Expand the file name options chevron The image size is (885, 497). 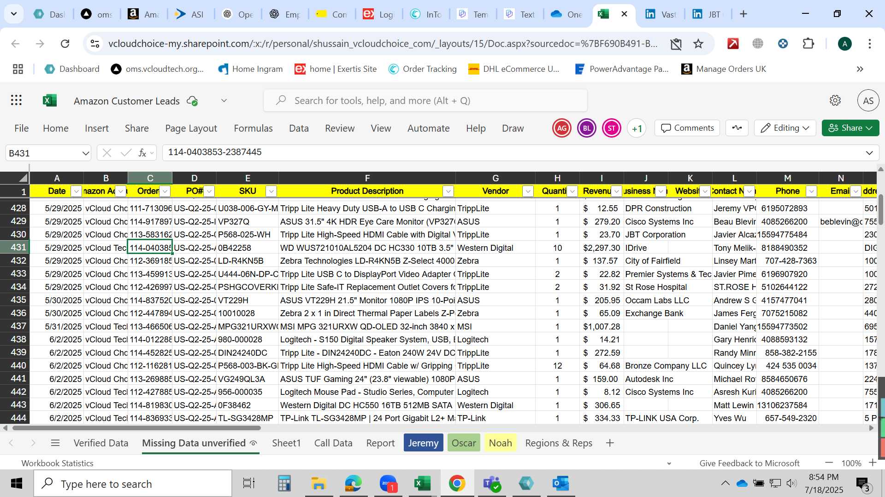click(224, 101)
